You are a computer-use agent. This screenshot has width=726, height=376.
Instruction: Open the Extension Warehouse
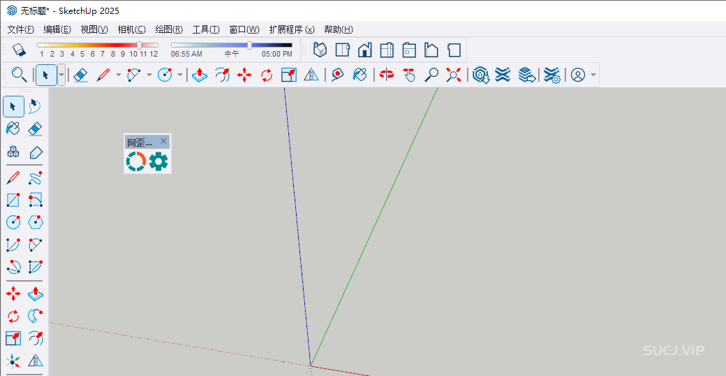(480, 75)
